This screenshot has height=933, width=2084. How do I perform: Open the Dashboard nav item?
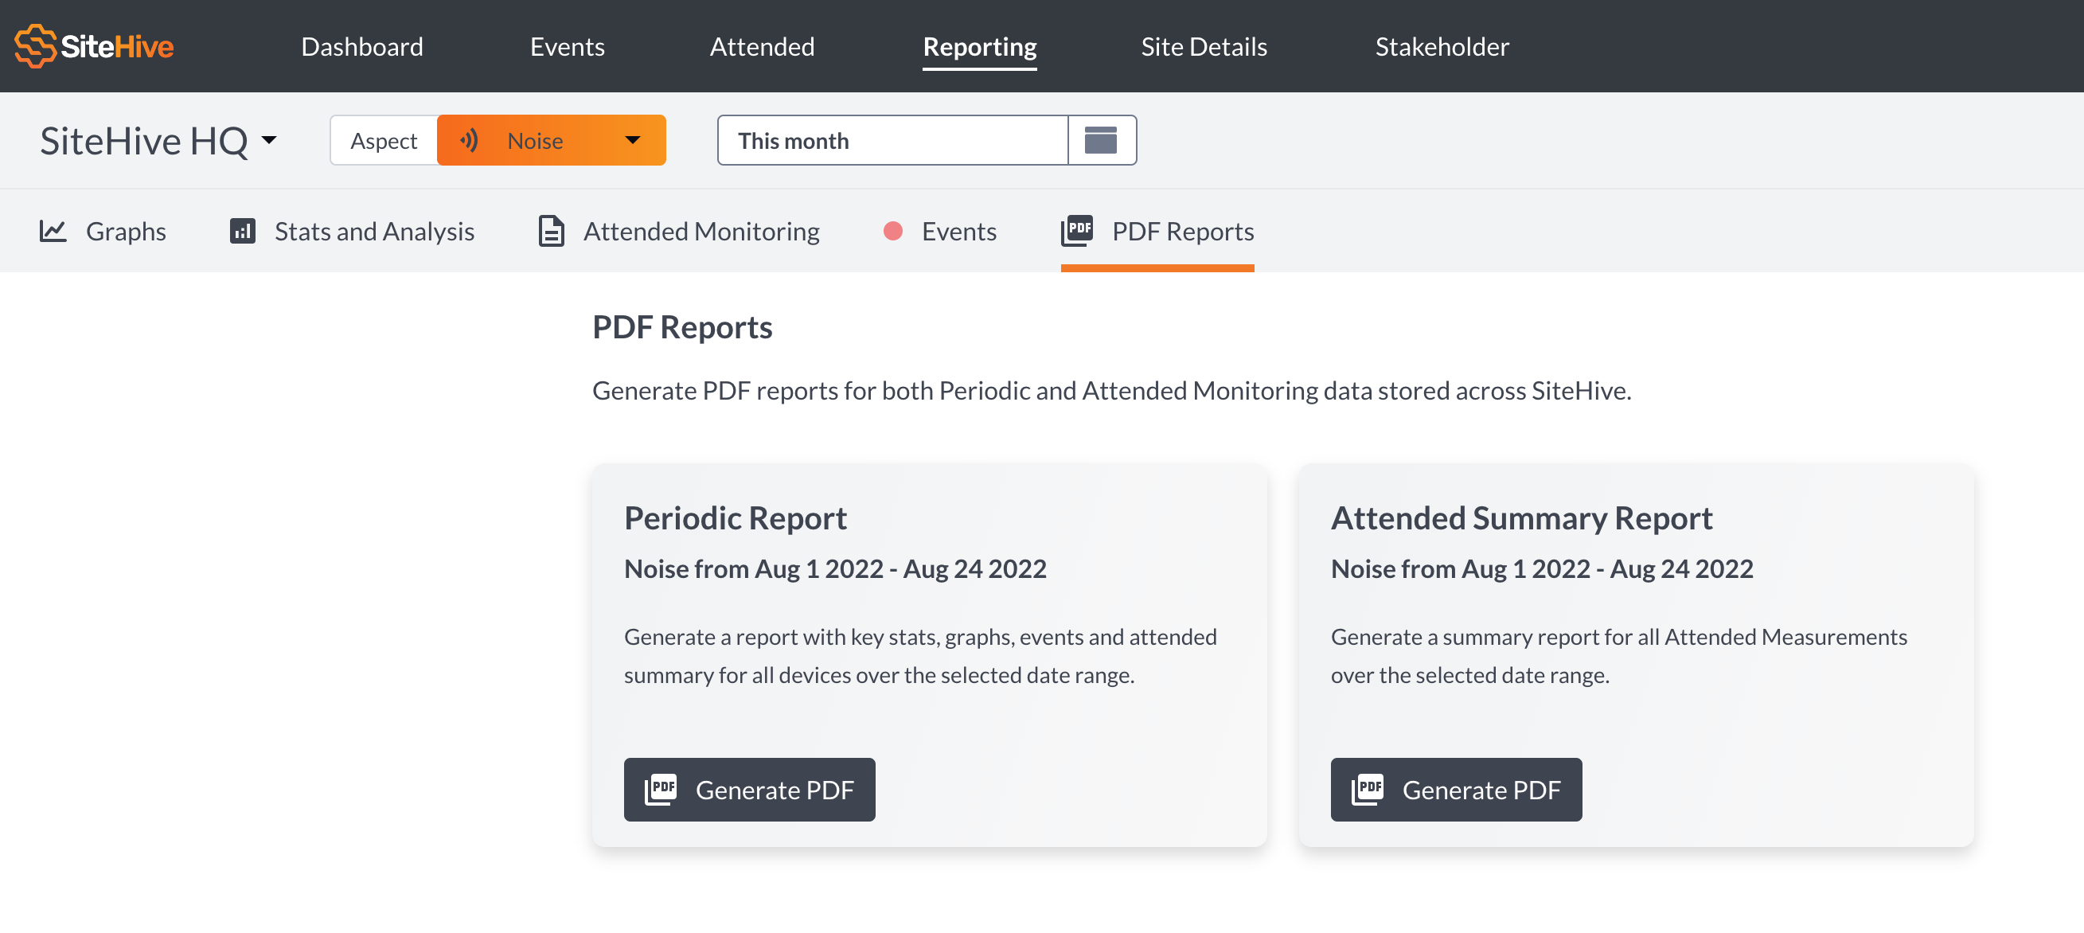click(361, 46)
